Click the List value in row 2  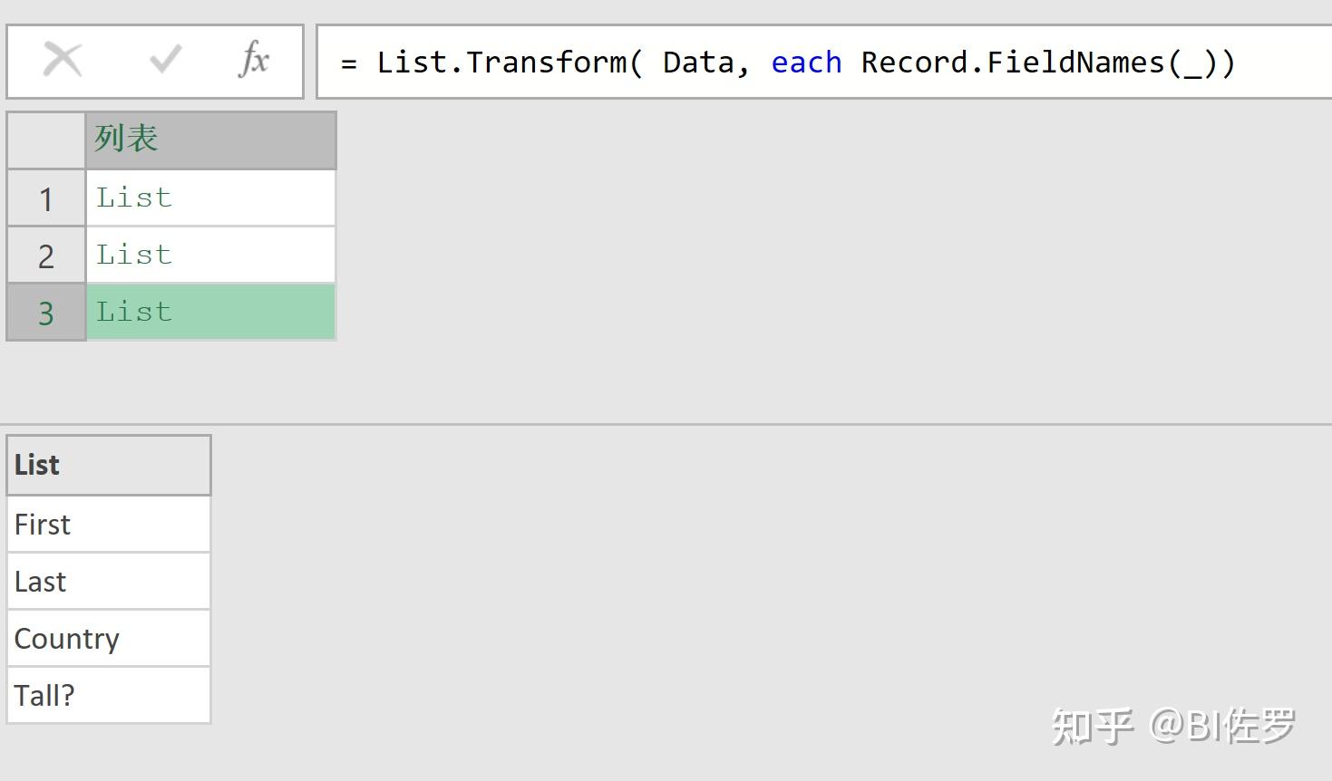point(133,255)
